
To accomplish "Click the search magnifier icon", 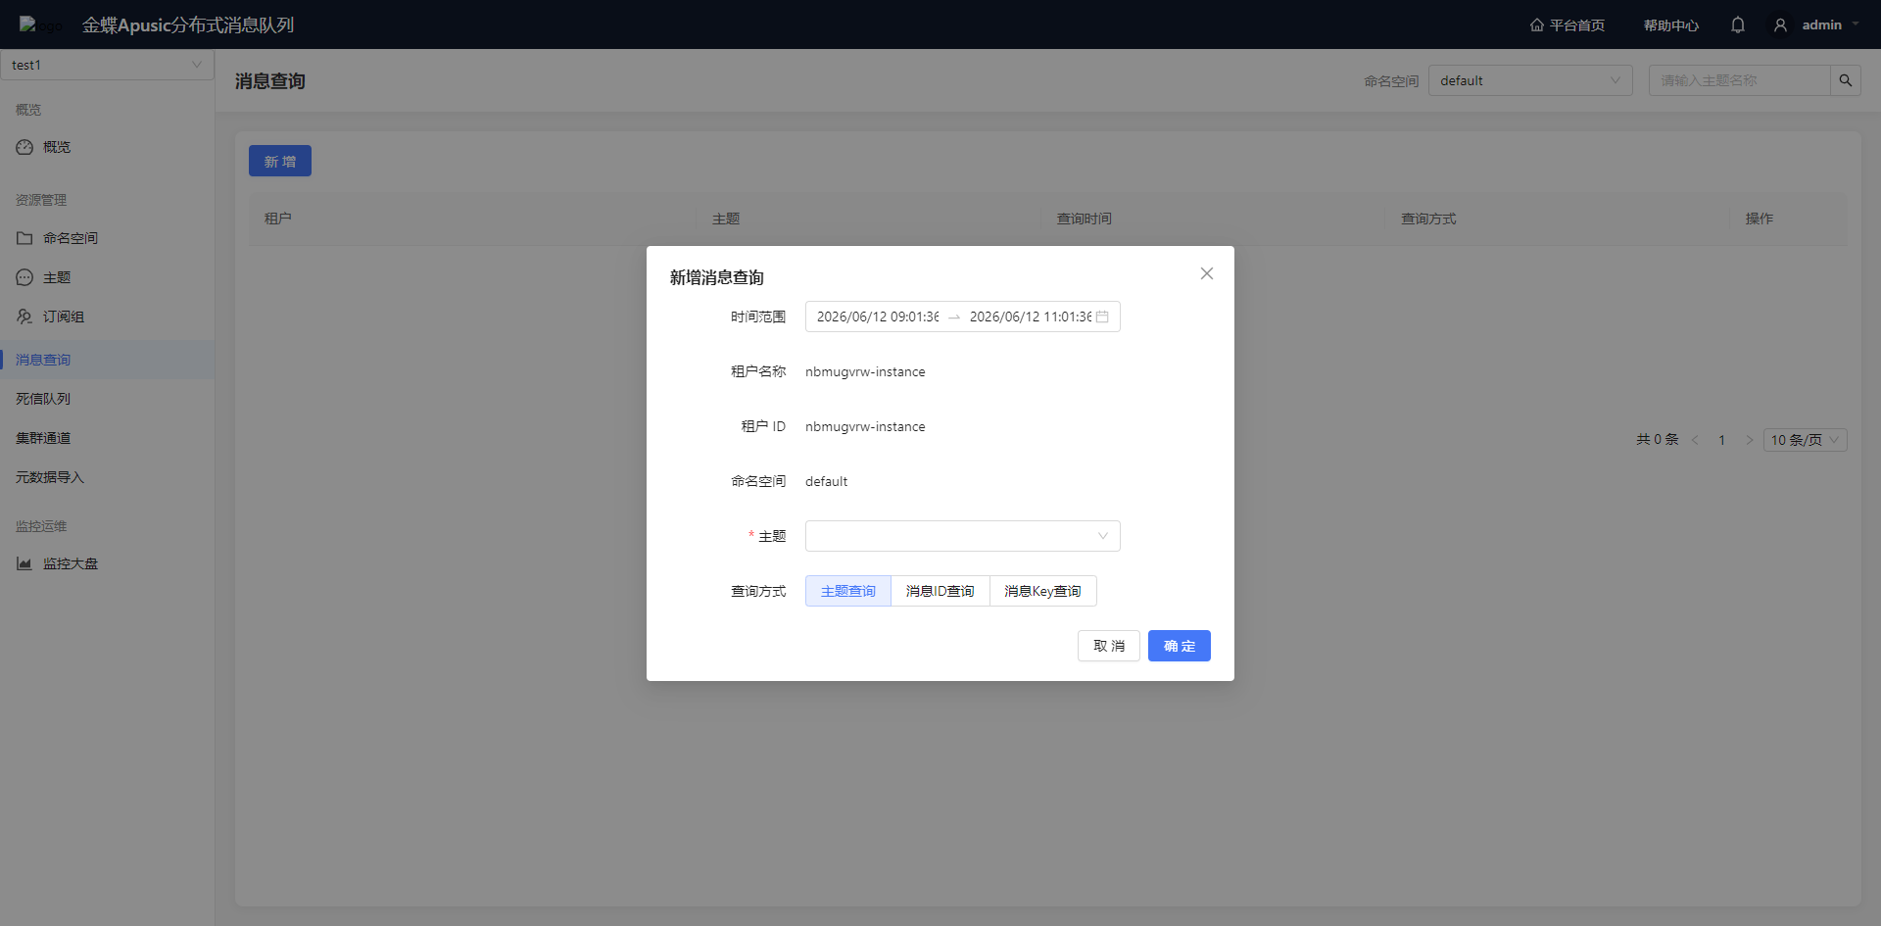I will (x=1846, y=80).
